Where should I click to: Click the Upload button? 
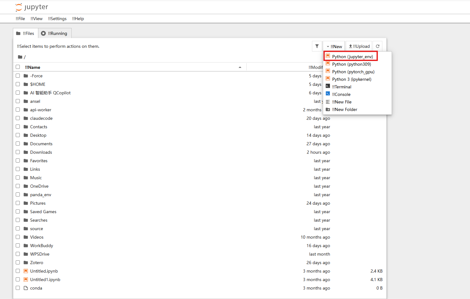click(359, 46)
